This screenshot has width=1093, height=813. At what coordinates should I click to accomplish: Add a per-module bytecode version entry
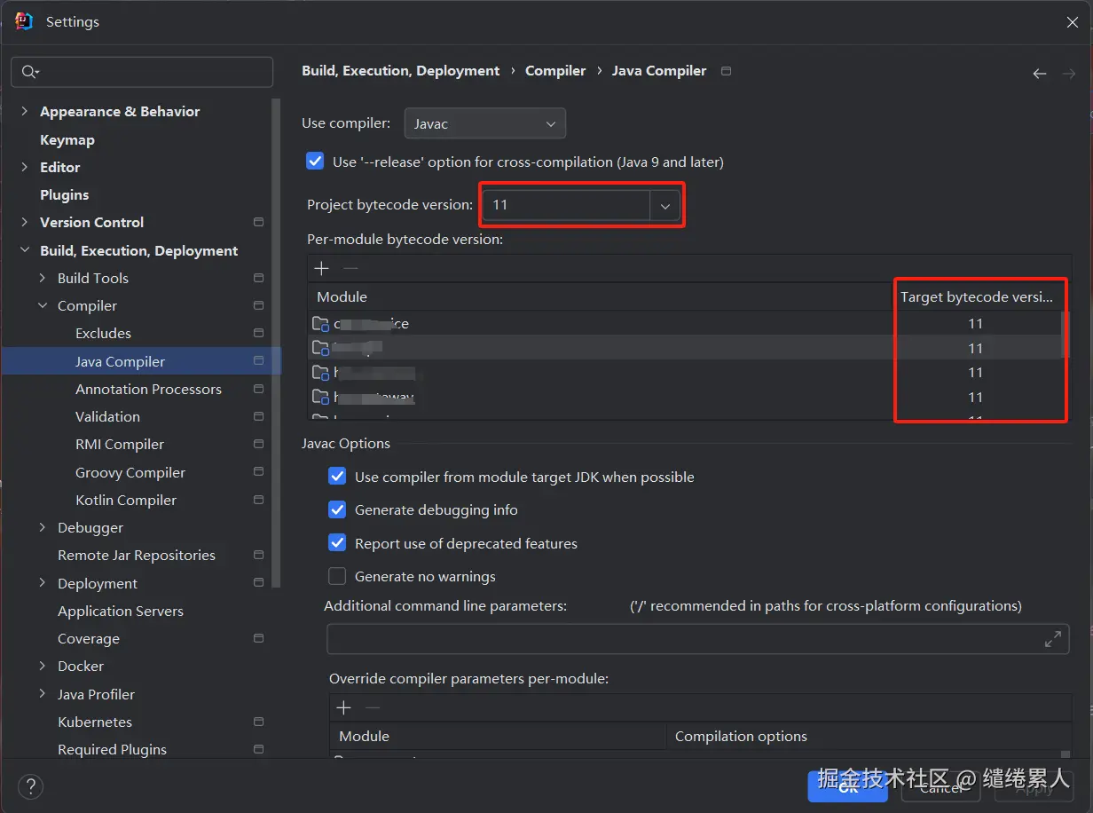click(322, 268)
